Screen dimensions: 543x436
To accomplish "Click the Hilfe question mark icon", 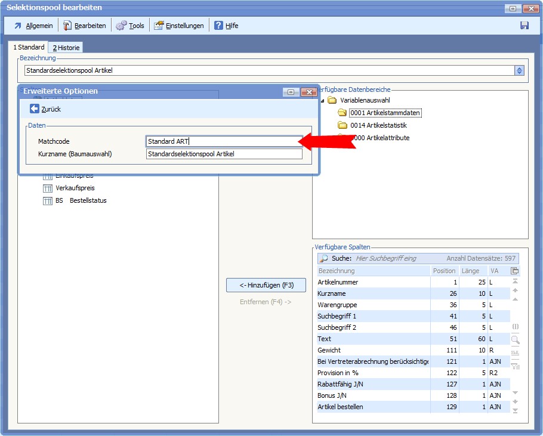I will click(x=219, y=26).
